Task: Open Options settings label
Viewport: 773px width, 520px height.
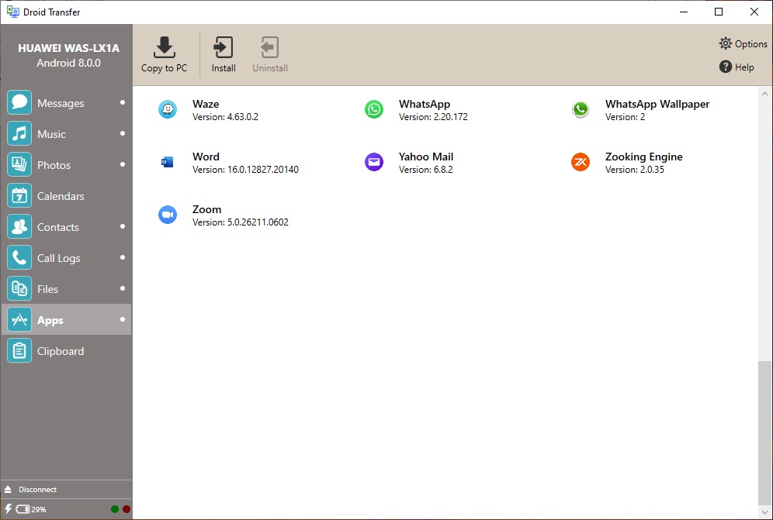Action: tap(750, 44)
